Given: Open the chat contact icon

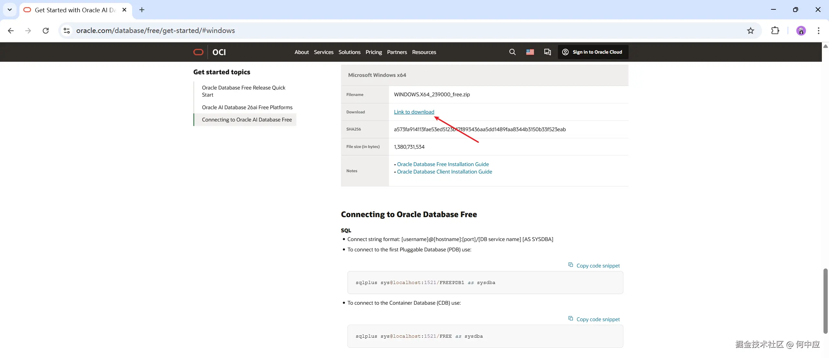Looking at the screenshot, I should coord(548,52).
